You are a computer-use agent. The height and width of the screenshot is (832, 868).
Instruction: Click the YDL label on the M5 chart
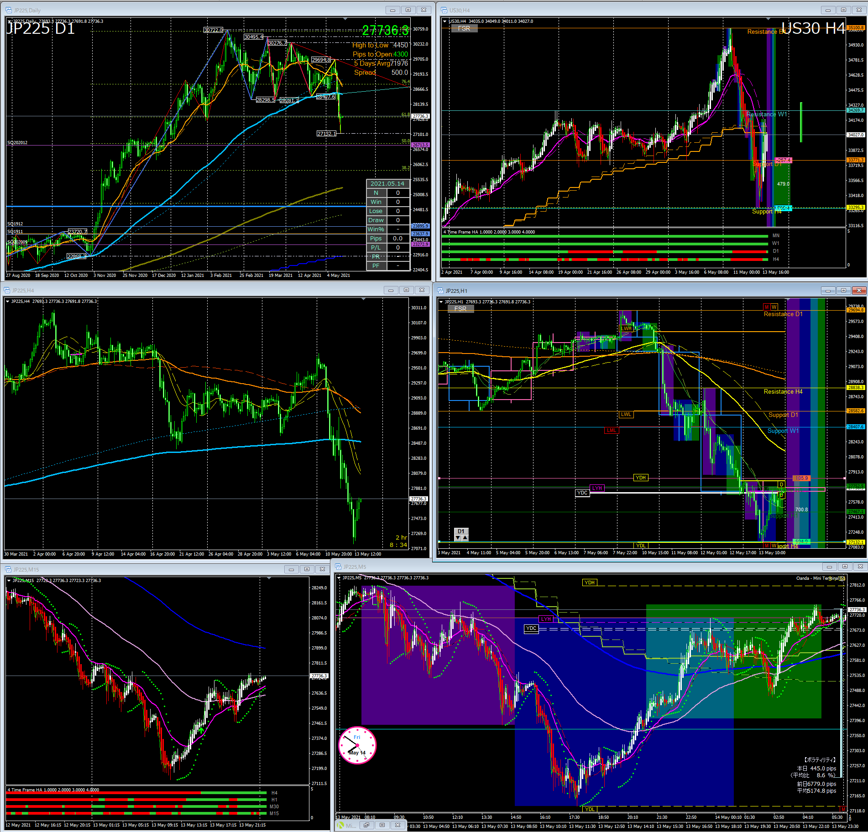coord(590,809)
